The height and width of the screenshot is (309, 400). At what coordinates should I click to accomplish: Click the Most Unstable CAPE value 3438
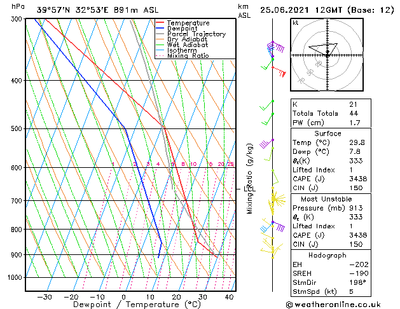click(358, 235)
